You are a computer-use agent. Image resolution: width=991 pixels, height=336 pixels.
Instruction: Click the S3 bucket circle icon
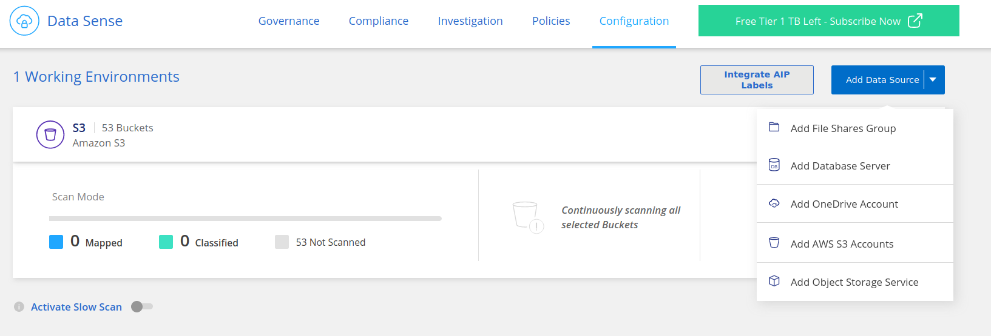(x=50, y=134)
